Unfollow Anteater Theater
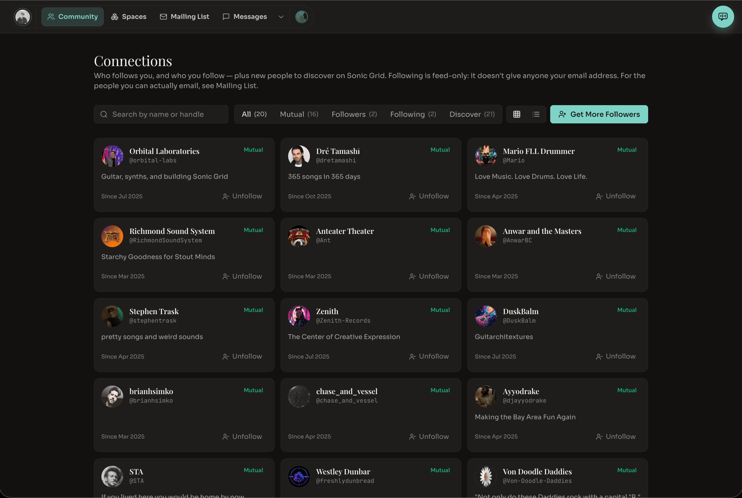This screenshot has height=498, width=742. tap(429, 276)
